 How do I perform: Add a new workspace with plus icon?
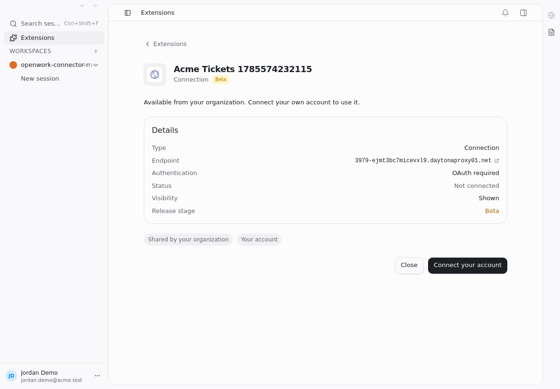click(x=96, y=51)
